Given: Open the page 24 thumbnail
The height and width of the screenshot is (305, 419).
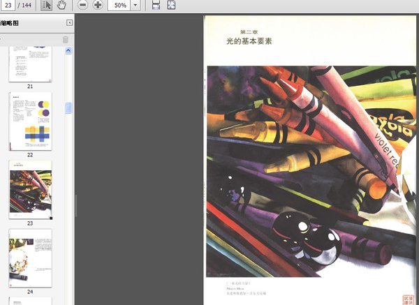Looking at the screenshot, I should 30,258.
